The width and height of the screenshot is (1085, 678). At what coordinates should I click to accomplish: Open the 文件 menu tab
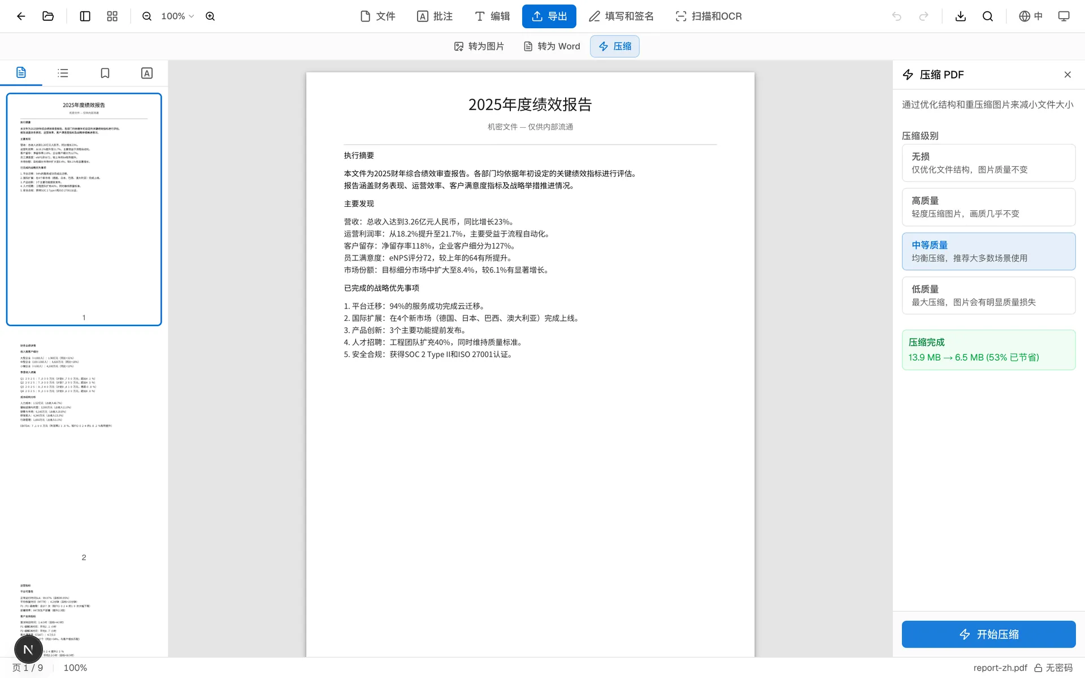(377, 16)
